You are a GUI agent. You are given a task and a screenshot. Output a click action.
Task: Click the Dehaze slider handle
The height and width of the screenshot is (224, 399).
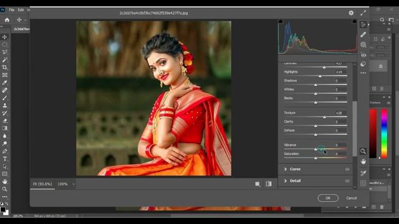coord(315,135)
